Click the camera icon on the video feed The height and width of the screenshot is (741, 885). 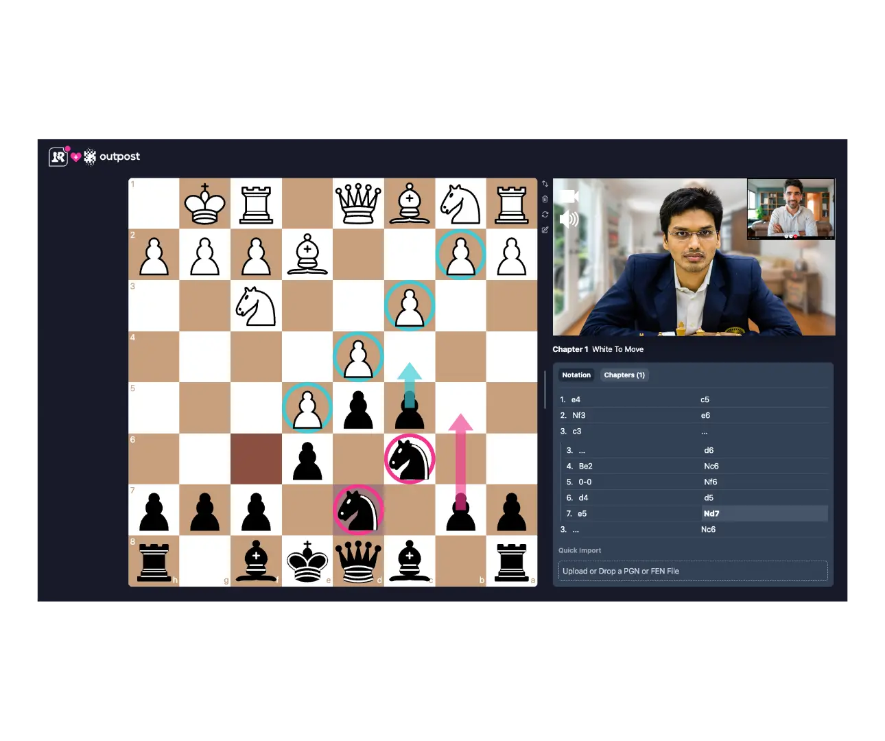(x=568, y=196)
